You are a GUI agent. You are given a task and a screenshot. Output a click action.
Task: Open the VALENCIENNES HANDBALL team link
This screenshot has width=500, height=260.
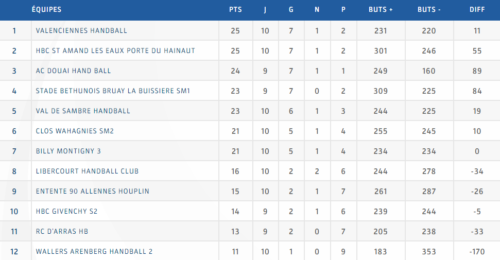(x=81, y=30)
